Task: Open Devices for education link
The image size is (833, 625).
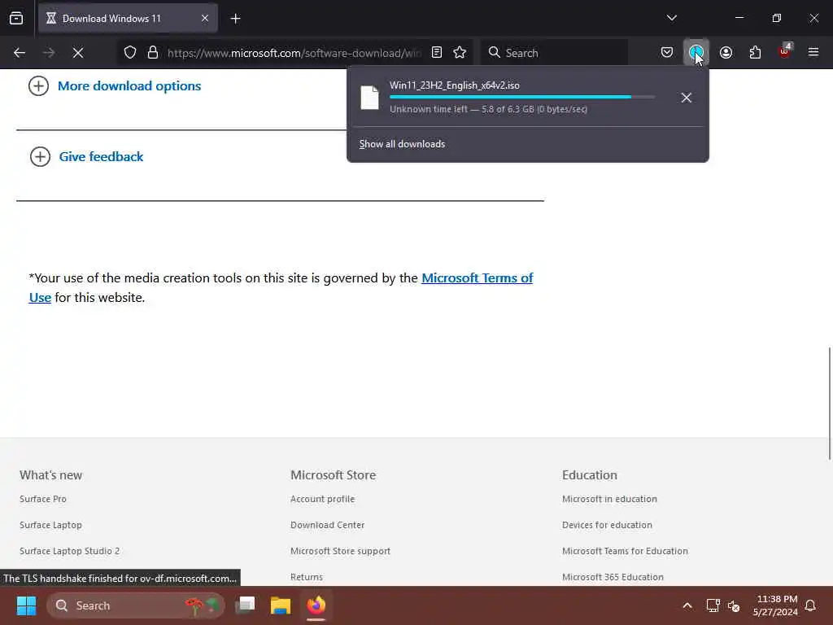Action: click(607, 525)
